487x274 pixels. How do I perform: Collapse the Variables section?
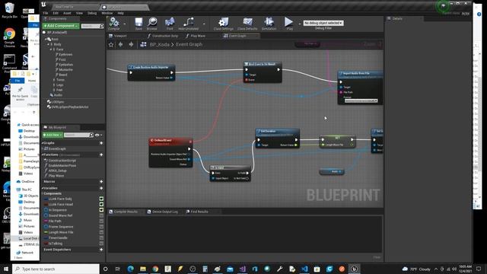(x=43, y=188)
